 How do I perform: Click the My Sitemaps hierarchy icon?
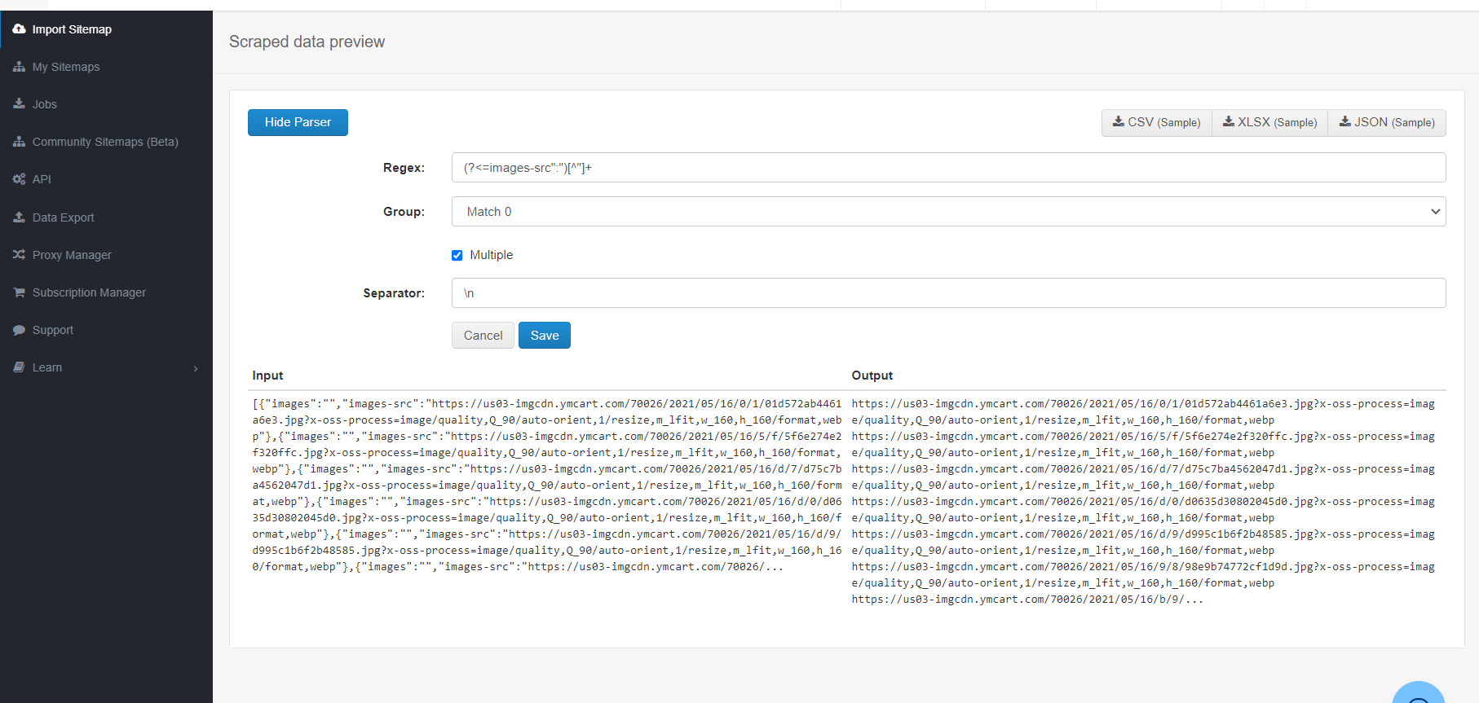pos(19,67)
